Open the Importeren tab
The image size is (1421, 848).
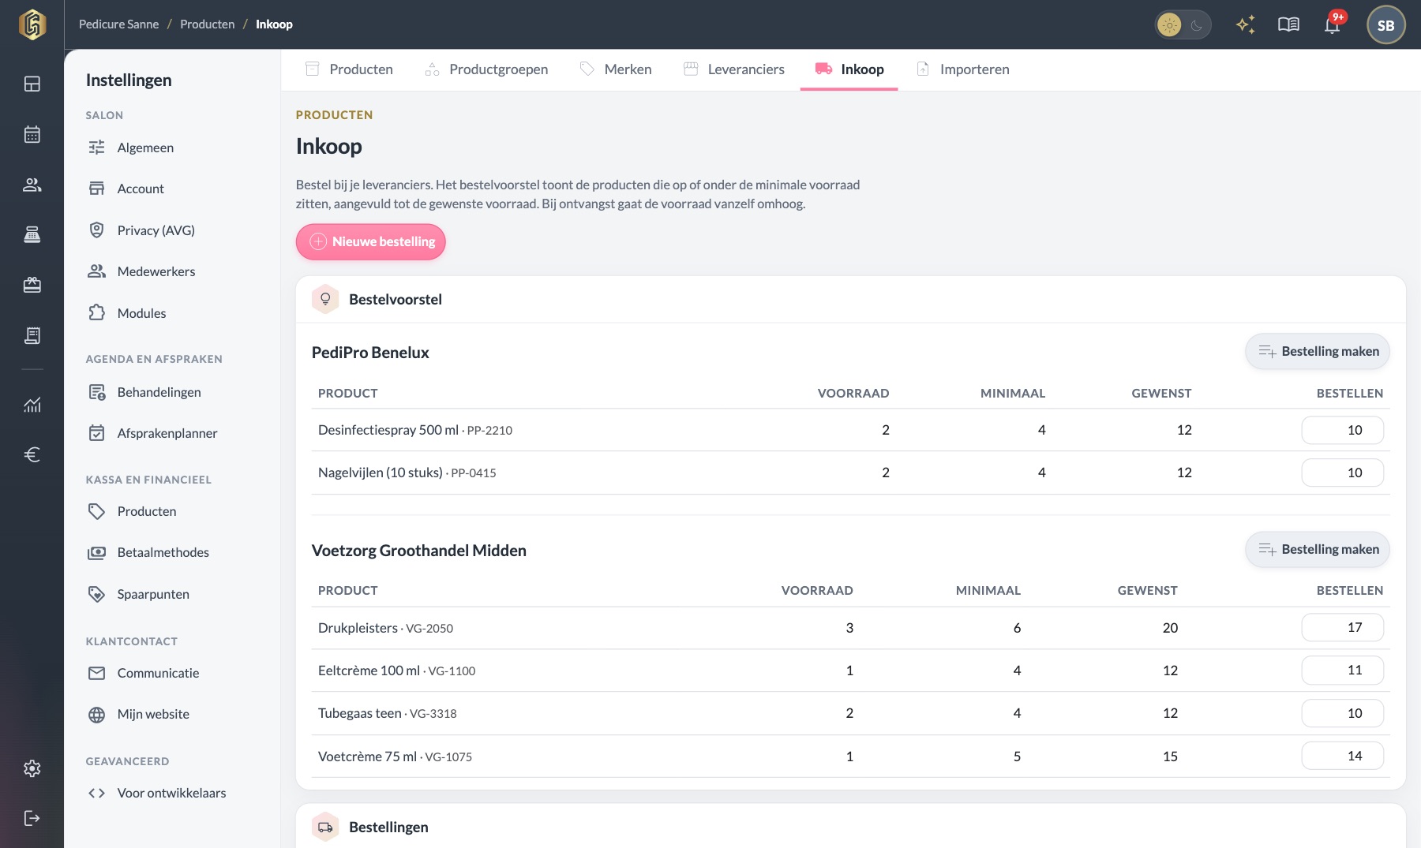pos(962,69)
